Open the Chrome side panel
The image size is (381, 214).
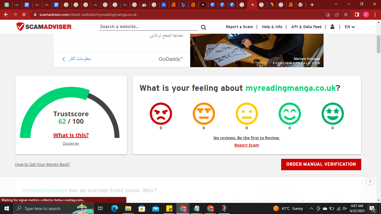(357, 14)
